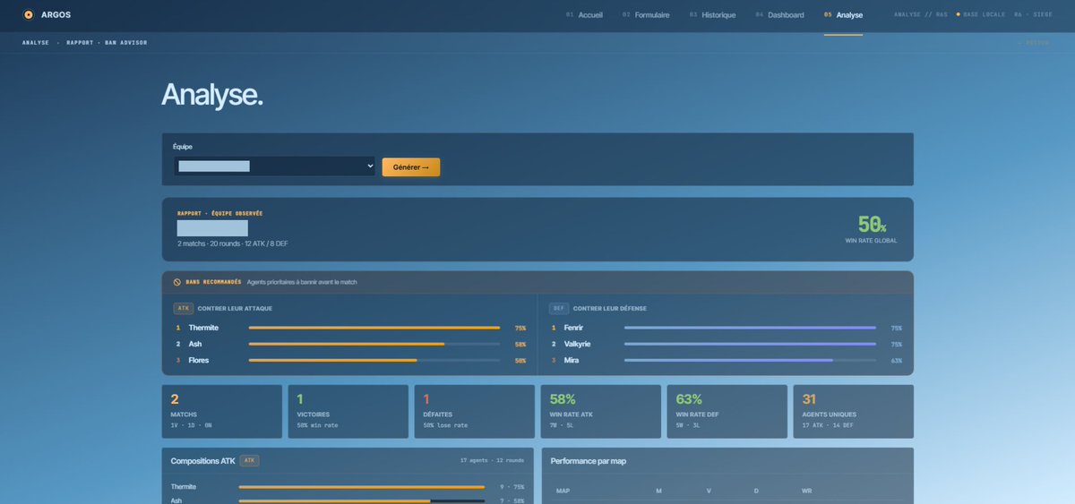Click the MAP column header
1075x504 pixels.
tap(563, 491)
